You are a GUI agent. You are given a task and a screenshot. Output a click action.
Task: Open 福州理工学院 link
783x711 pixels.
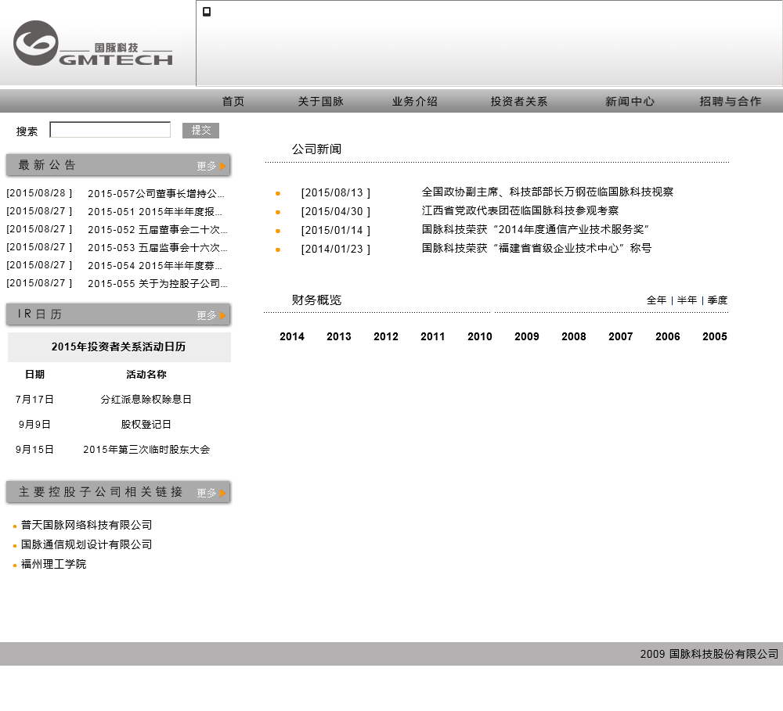coord(53,564)
